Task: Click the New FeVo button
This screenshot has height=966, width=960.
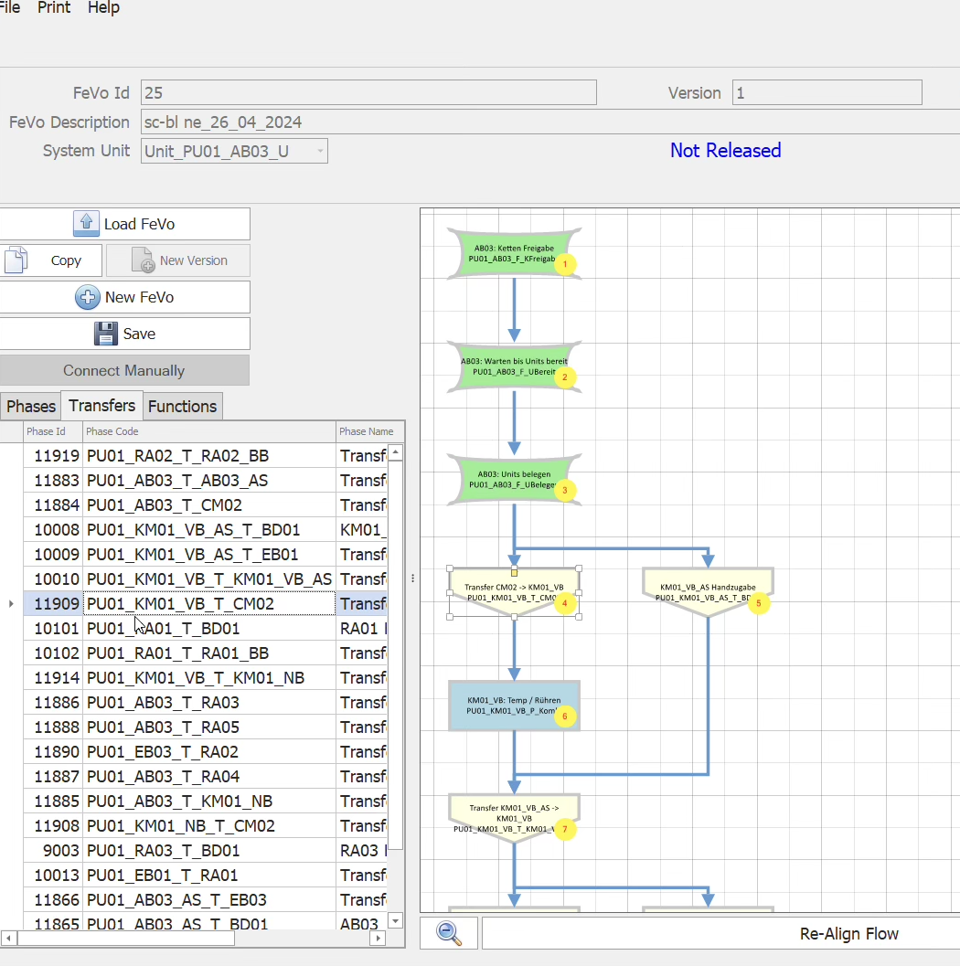Action: pos(124,297)
